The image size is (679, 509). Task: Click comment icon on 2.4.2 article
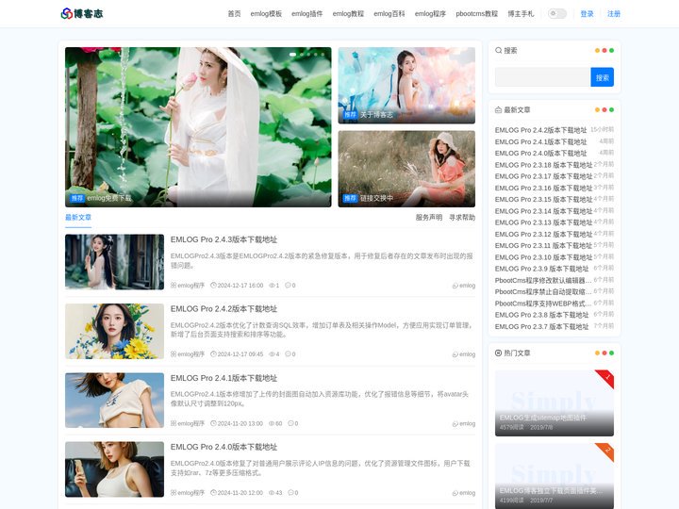(288, 354)
